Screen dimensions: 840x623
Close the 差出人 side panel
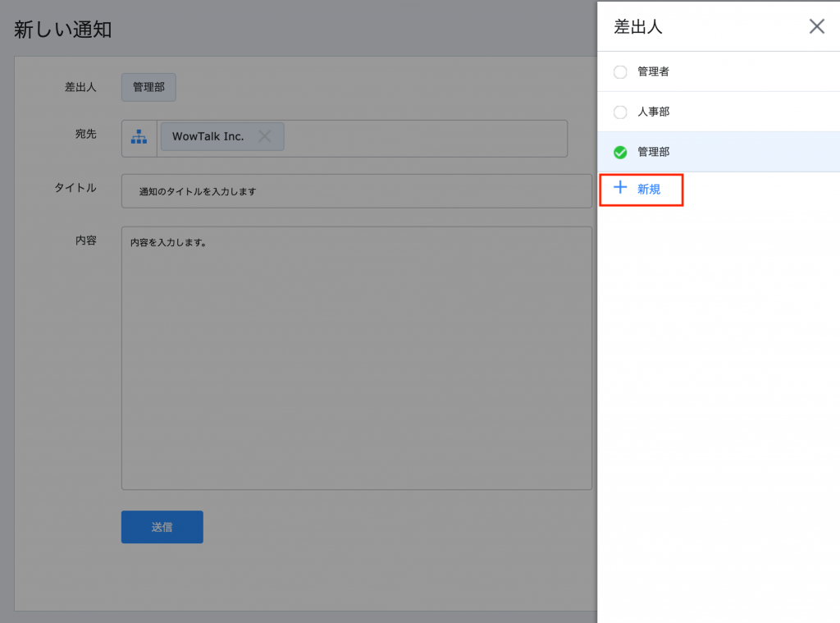point(816,26)
